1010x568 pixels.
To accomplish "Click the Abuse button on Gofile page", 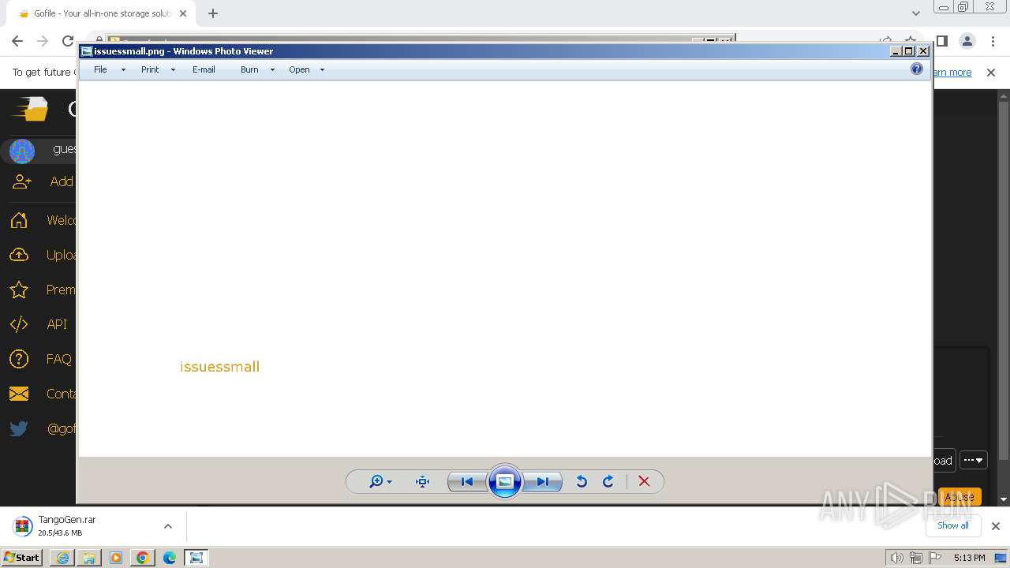I will coord(959,497).
